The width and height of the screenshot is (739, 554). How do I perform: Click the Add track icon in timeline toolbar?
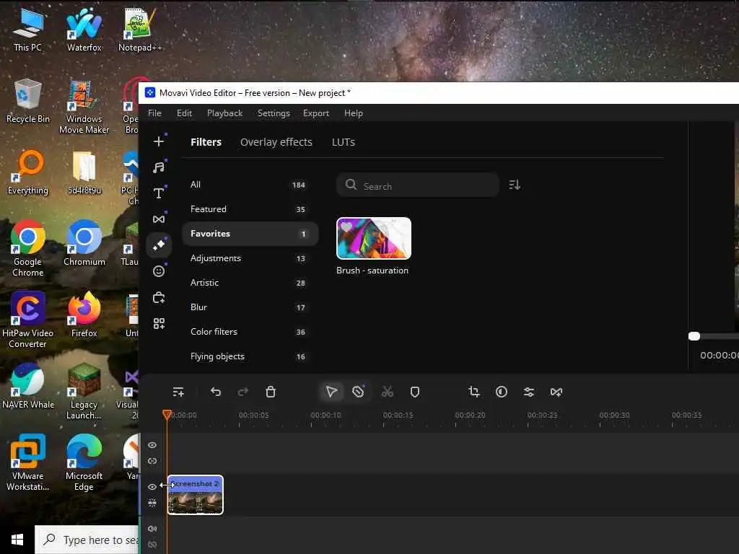(x=178, y=392)
